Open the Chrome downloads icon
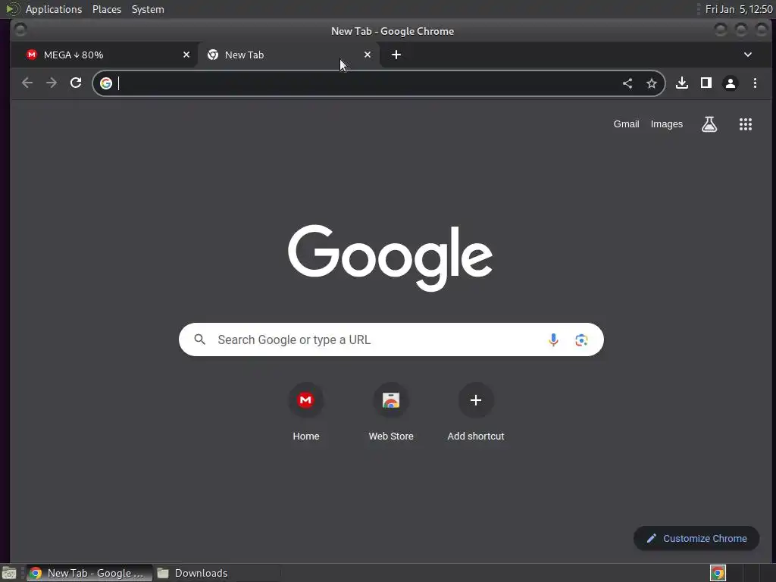The width and height of the screenshot is (776, 582). tap(682, 83)
